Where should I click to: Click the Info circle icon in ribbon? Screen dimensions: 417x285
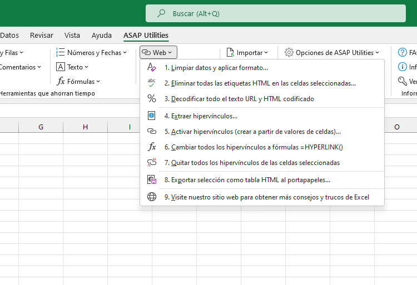tap(403, 67)
